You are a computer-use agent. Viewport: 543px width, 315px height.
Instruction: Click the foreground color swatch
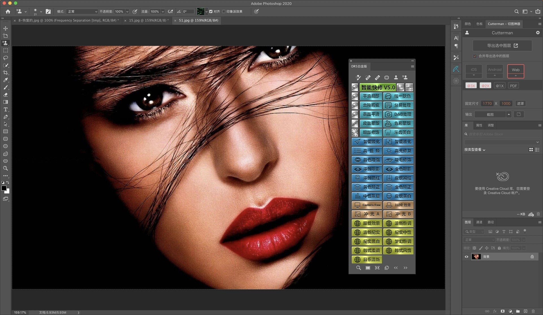coord(4,188)
